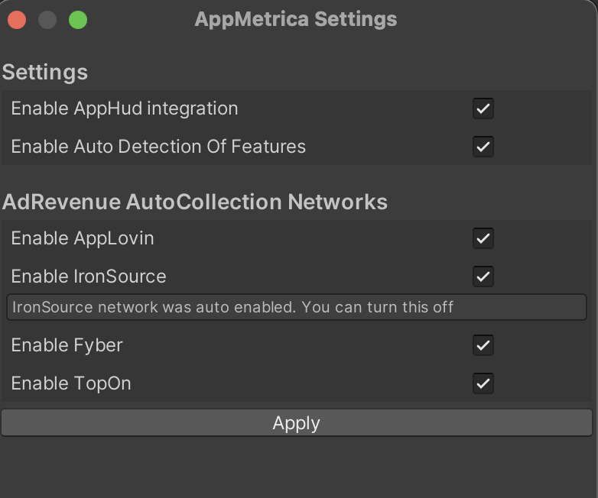Click the Enable Fyber label text

pos(67,345)
